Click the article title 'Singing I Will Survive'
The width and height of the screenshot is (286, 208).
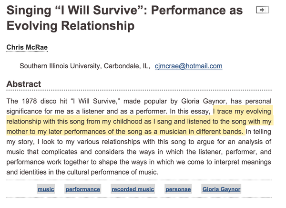tap(124, 18)
